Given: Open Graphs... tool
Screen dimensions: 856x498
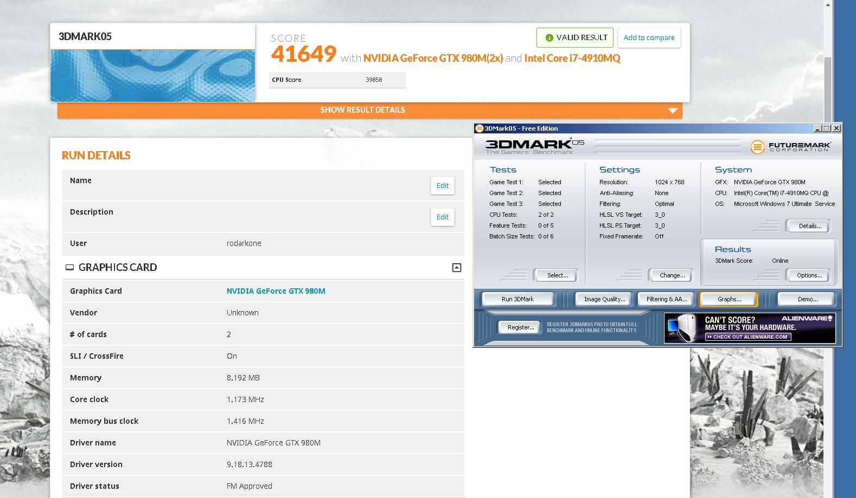Looking at the screenshot, I should pyautogui.click(x=728, y=299).
